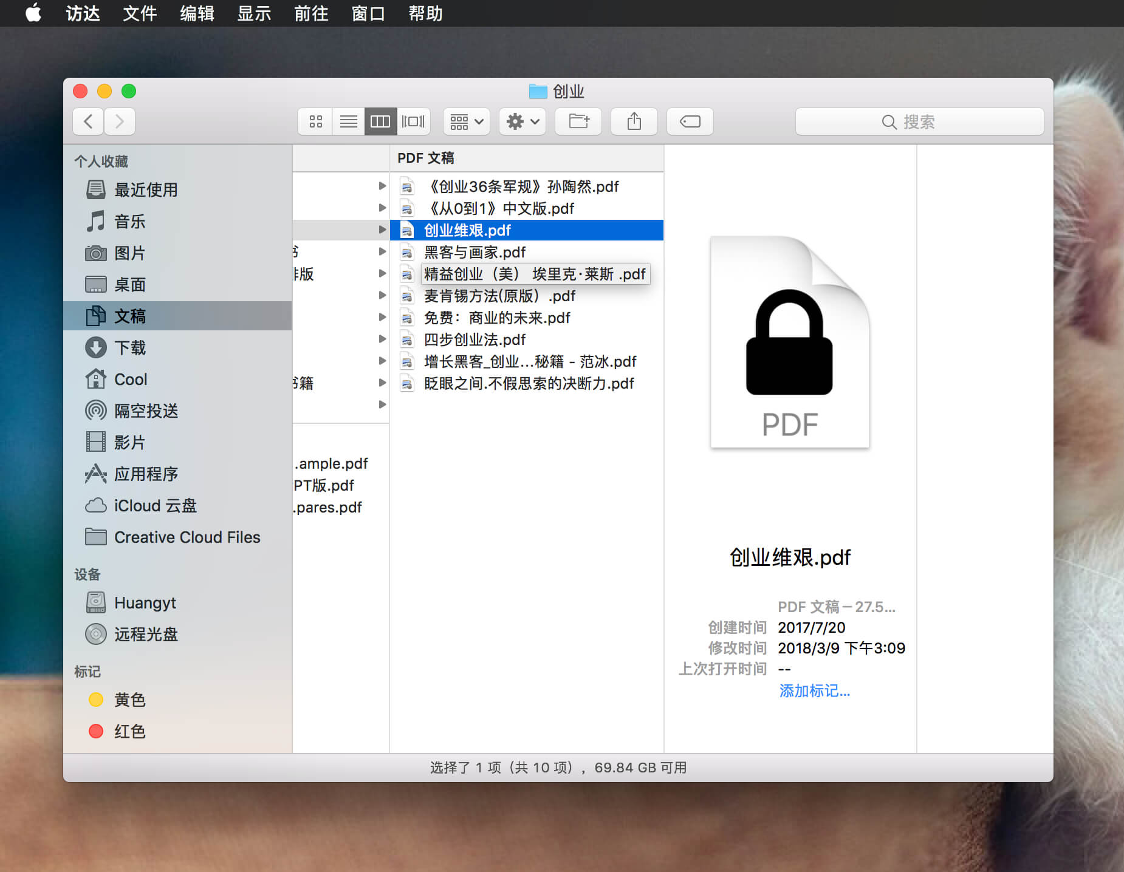1124x872 pixels.
Task: Expand the folder arrow next to 黑客与画家.pdf
Action: [383, 251]
